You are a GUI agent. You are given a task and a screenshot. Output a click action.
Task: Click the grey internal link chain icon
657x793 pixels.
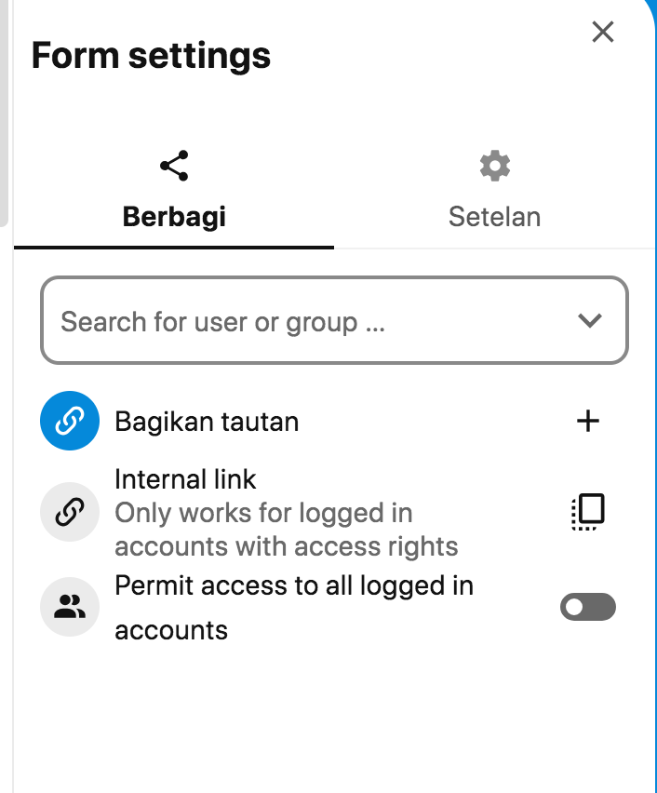70,512
